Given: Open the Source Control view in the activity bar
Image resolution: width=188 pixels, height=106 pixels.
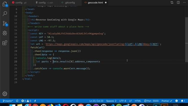Looking at the screenshot, I should pyautogui.click(x=5, y=23).
